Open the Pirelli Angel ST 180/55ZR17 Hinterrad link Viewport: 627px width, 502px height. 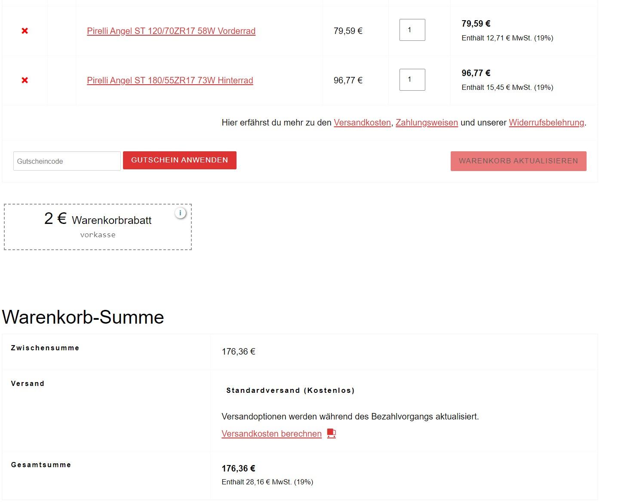pyautogui.click(x=170, y=80)
